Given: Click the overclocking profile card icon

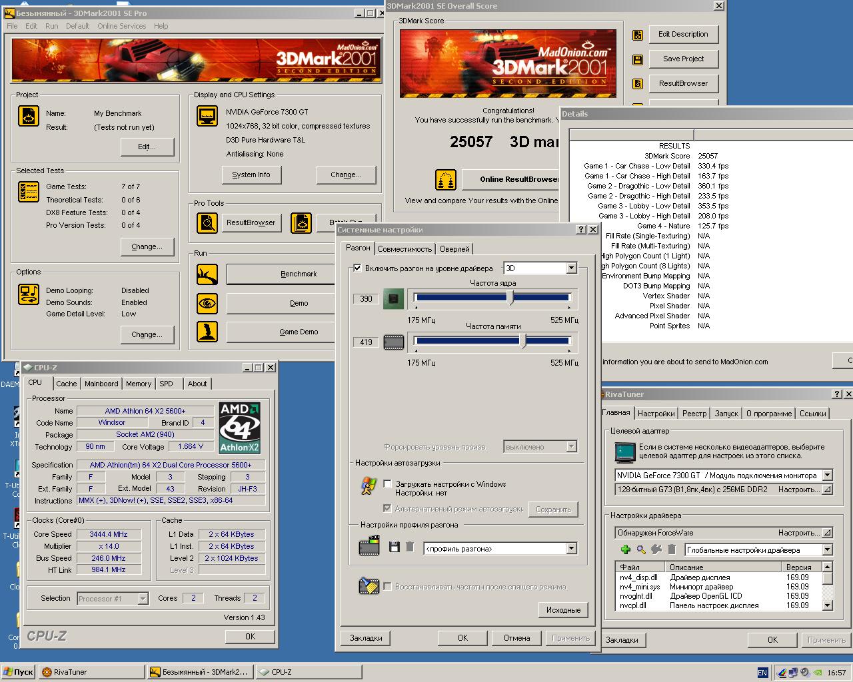Looking at the screenshot, I should click(x=369, y=547).
